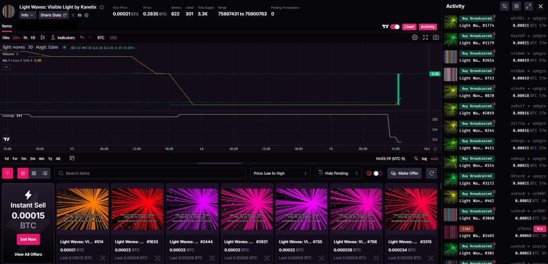Click scan icon on item #1833 card
Viewport: 548px width, 264px height.
[158, 258]
